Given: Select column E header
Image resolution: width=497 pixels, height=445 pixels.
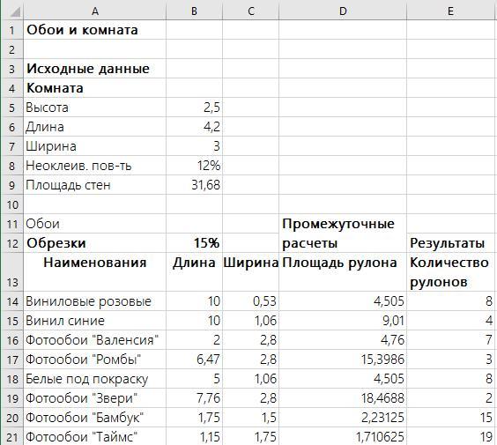Looking at the screenshot, I should (451, 11).
